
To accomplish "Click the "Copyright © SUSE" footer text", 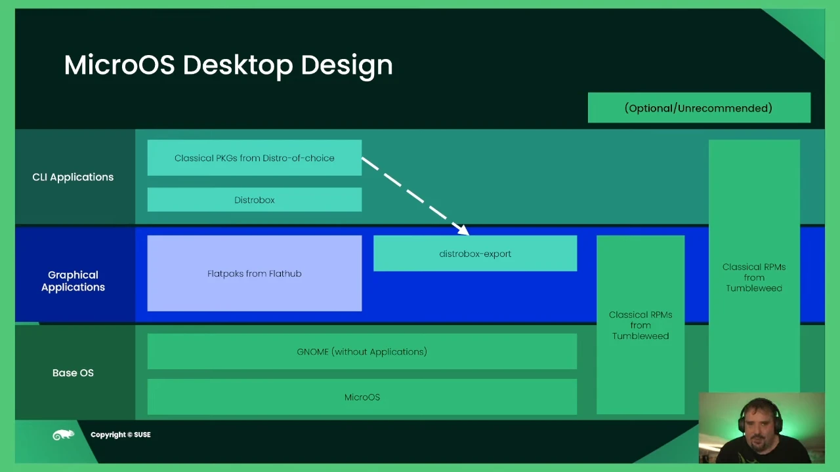I will 121,435.
